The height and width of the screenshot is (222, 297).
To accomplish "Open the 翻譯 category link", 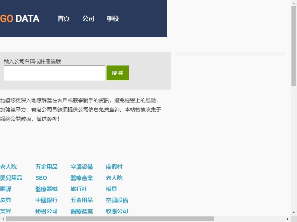I will click(x=6, y=189).
